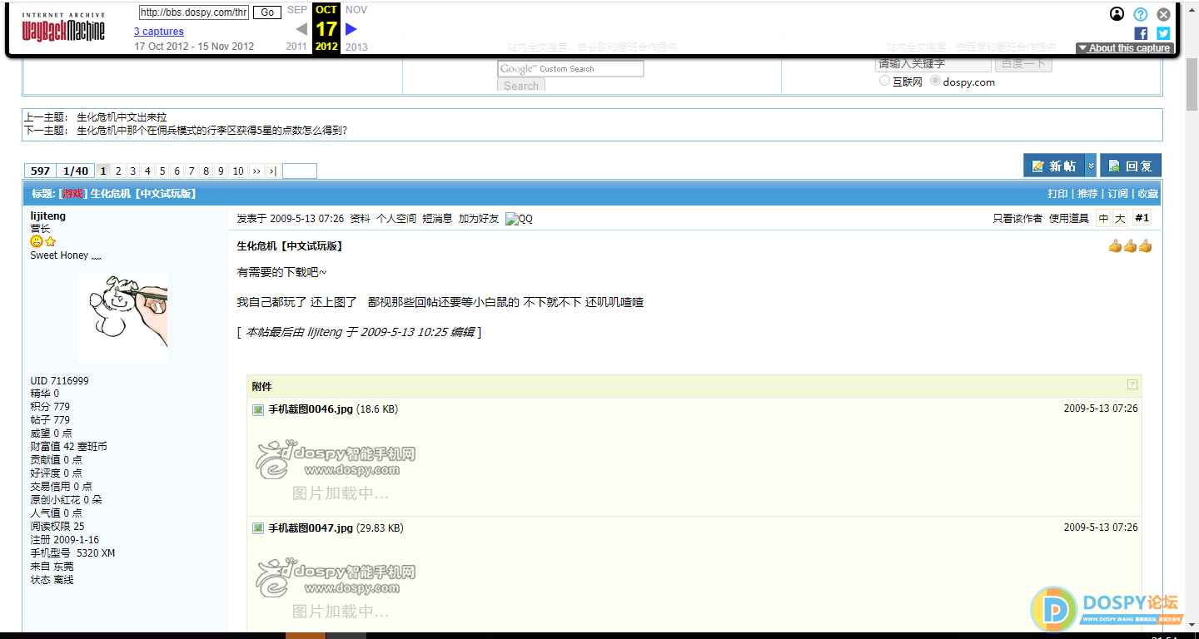1199x639 pixels.
Task: Open attachment 手机截图0046.jpg
Action: click(311, 409)
